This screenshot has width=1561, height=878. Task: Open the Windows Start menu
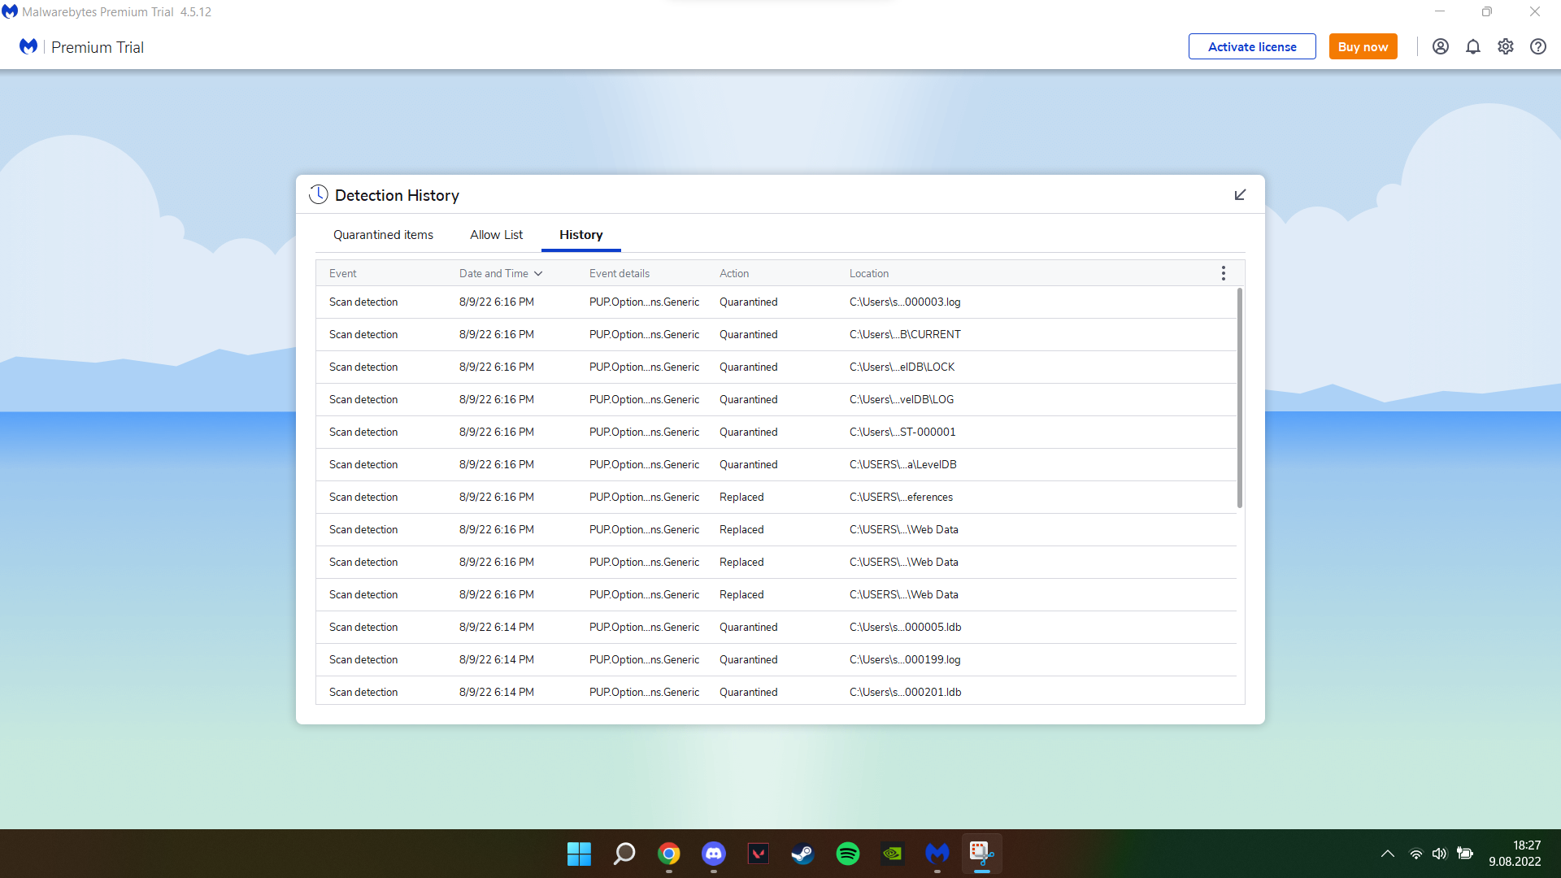579,854
